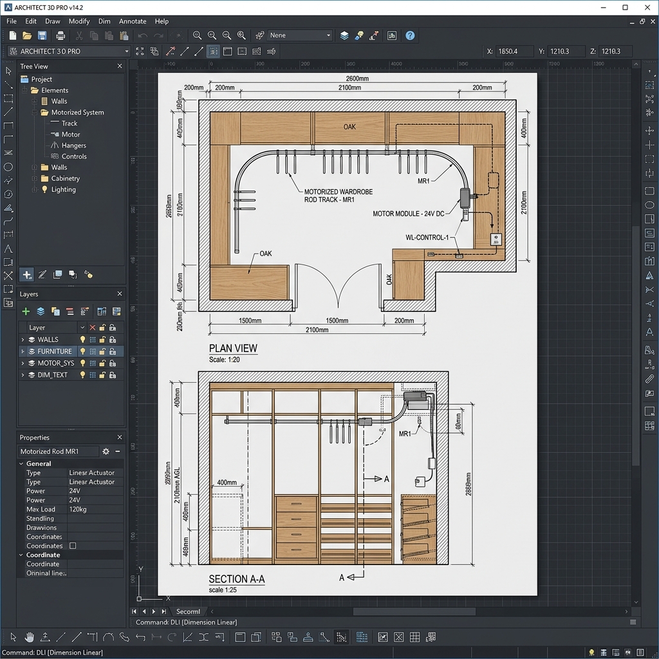Close the Properties panel
The width and height of the screenshot is (659, 659).
(x=120, y=438)
